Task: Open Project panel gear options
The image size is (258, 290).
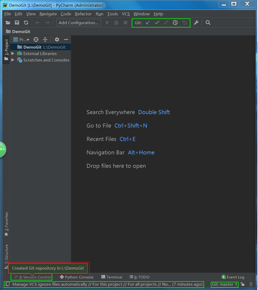Action: (57, 40)
